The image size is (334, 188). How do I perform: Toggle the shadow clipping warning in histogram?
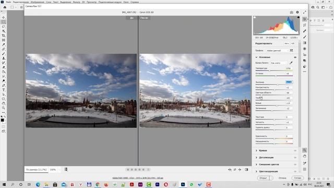coord(255,17)
